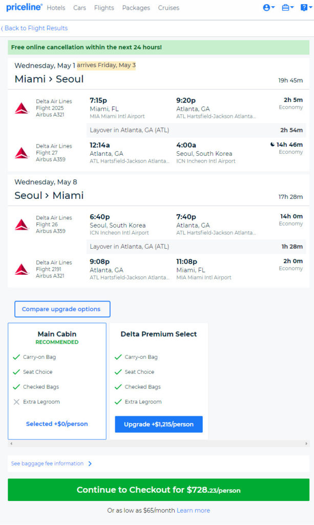Open the user account icon menu
Image resolution: width=314 pixels, height=525 pixels.
pos(268,7)
